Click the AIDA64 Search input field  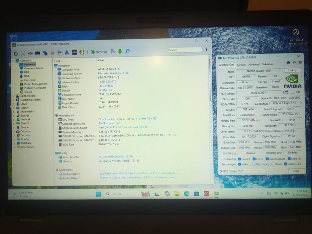tap(185, 50)
